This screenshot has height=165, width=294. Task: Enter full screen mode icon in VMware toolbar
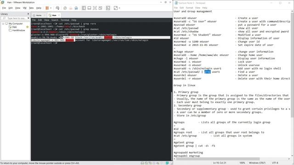point(95,8)
